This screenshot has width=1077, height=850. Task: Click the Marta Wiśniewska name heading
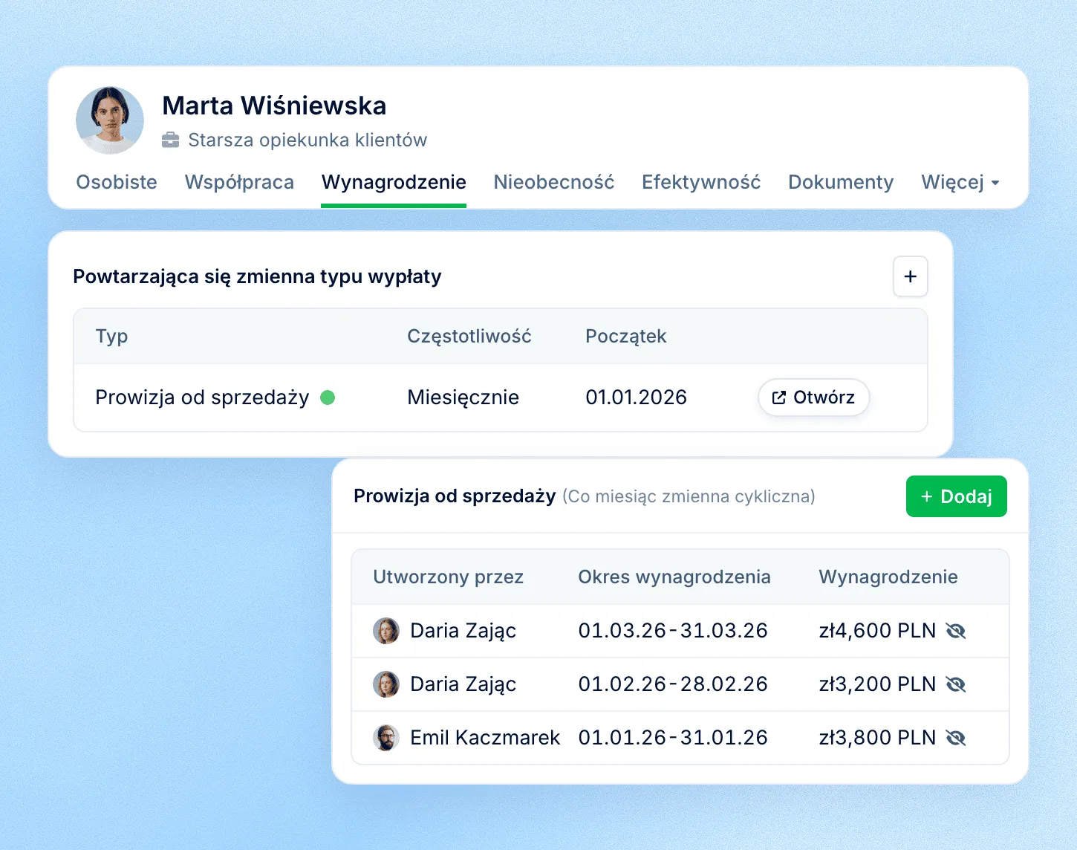point(274,106)
